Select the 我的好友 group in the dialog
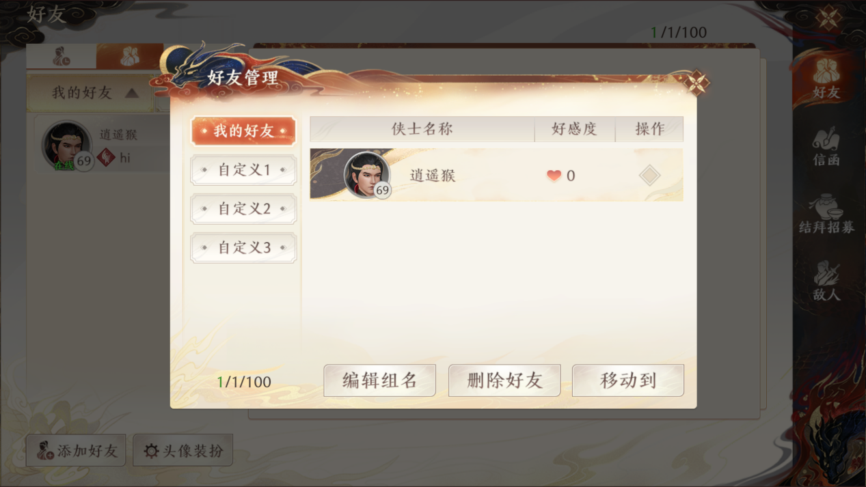This screenshot has height=487, width=866. coord(243,131)
